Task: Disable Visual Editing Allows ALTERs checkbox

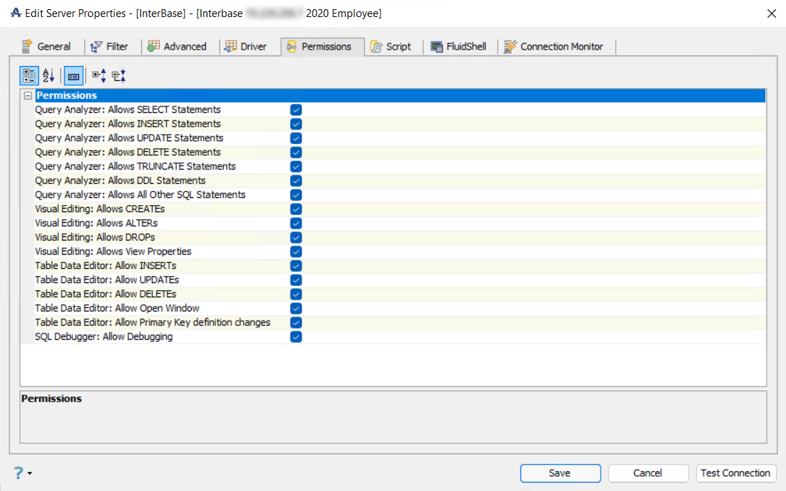Action: point(296,223)
